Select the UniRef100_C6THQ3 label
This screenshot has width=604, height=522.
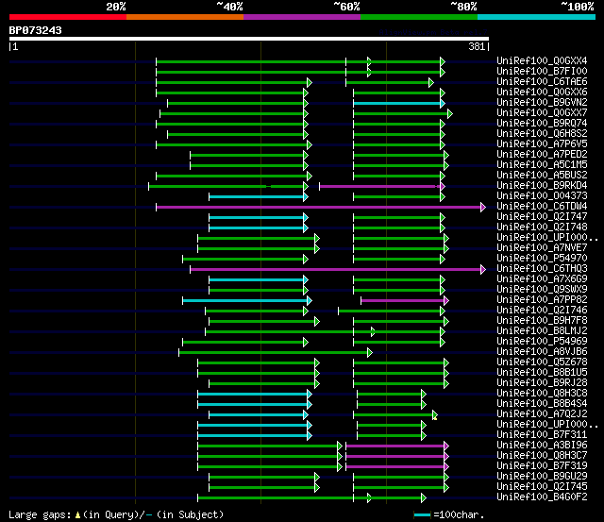[x=542, y=268]
